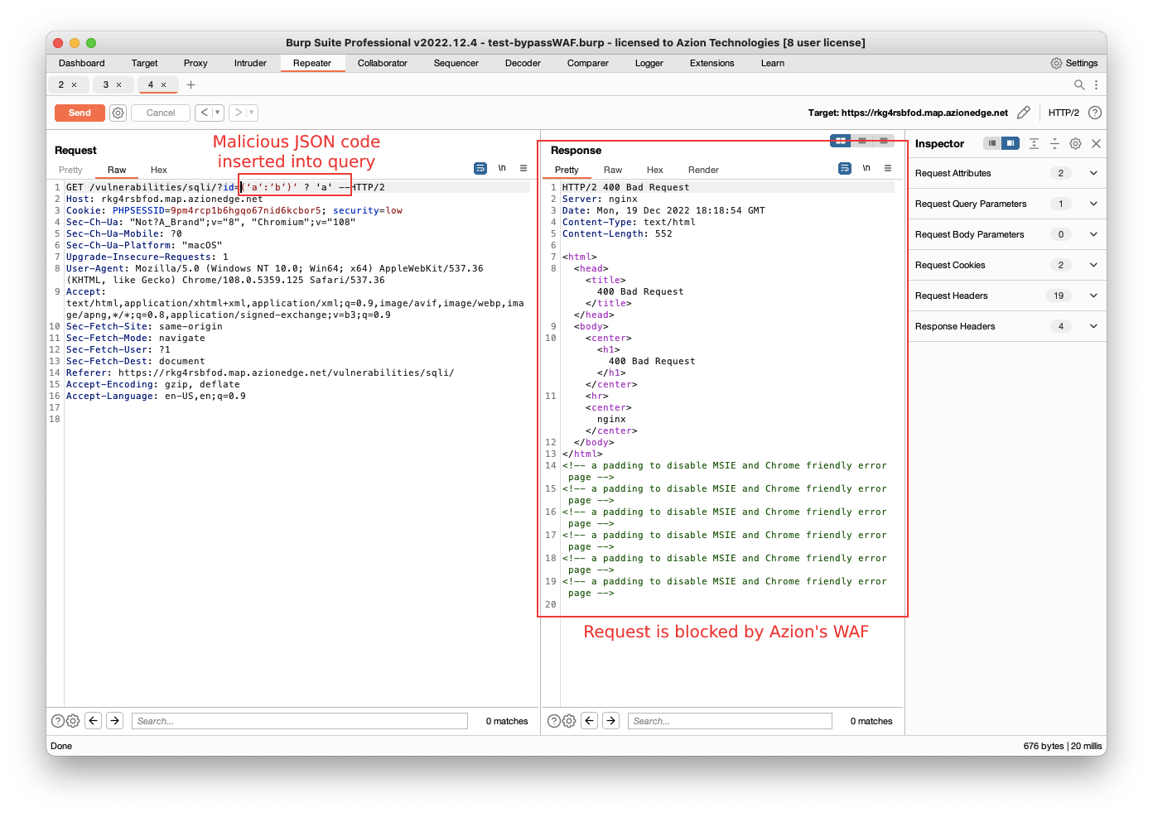Toggle request non-printable characters \n
The height and width of the screenshot is (817, 1153).
point(502,168)
